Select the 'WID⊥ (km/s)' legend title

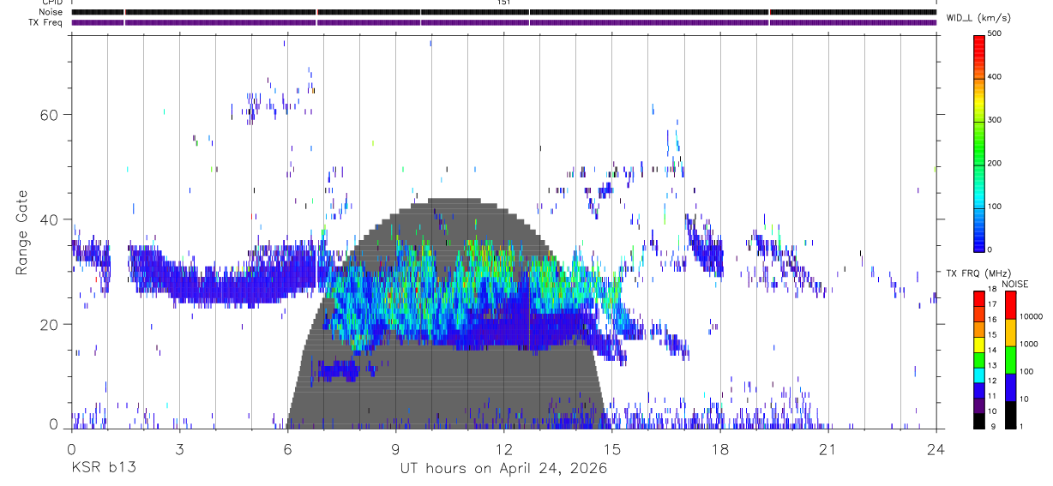point(978,18)
